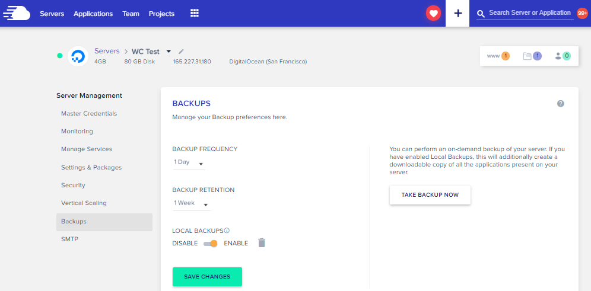Click the DigitalOcean provider logo
This screenshot has width=591, height=291.
78,56
